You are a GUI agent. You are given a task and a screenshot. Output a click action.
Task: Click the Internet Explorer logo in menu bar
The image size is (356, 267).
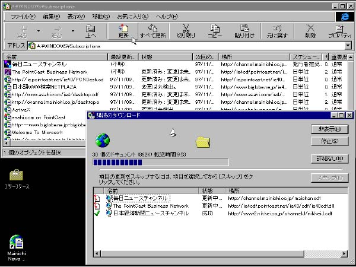tap(345, 17)
